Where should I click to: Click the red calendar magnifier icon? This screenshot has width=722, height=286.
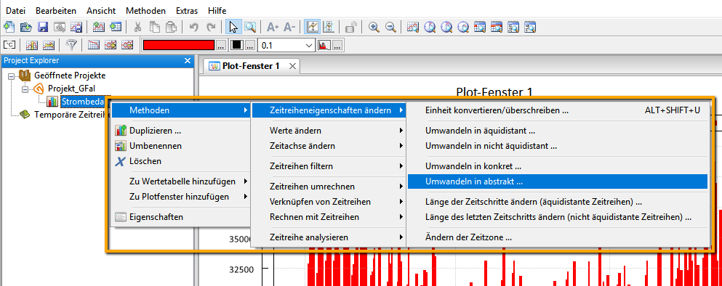click(497, 27)
